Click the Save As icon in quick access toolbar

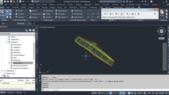[14, 1]
